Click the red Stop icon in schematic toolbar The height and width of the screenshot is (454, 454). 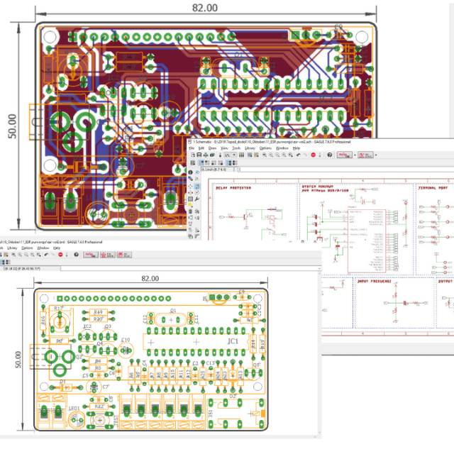pyautogui.click(x=313, y=155)
